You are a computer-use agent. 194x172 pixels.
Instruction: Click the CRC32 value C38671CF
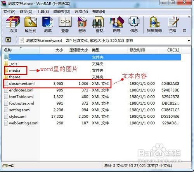click(170, 110)
